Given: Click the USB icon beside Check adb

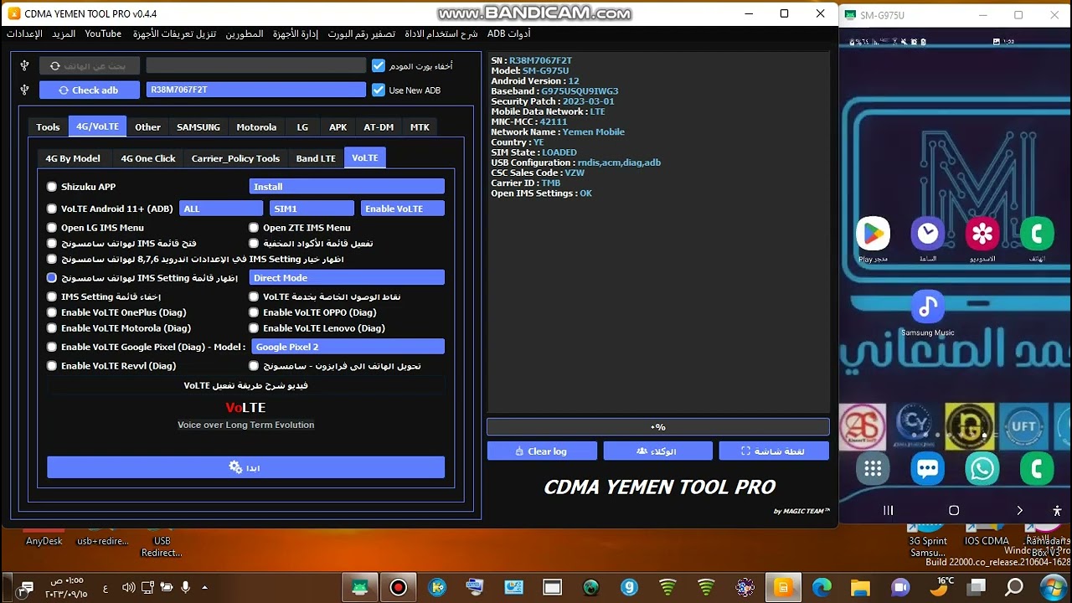Looking at the screenshot, I should (24, 90).
